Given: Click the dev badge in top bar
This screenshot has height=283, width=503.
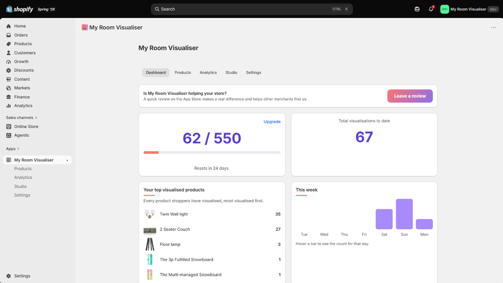Looking at the screenshot, I should point(493,9).
